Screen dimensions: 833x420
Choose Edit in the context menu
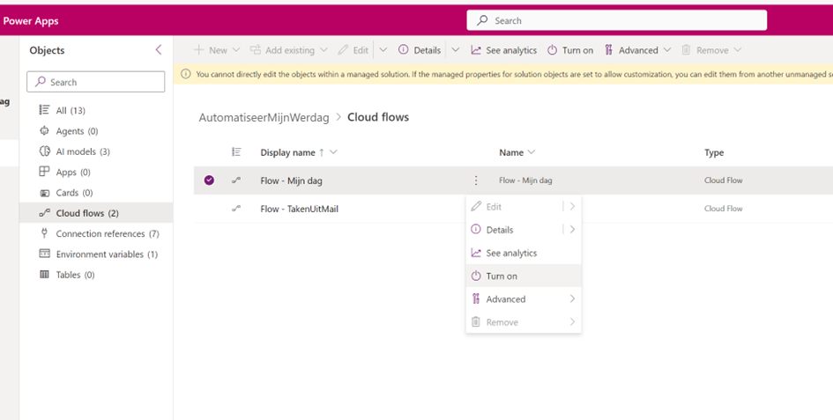point(494,207)
